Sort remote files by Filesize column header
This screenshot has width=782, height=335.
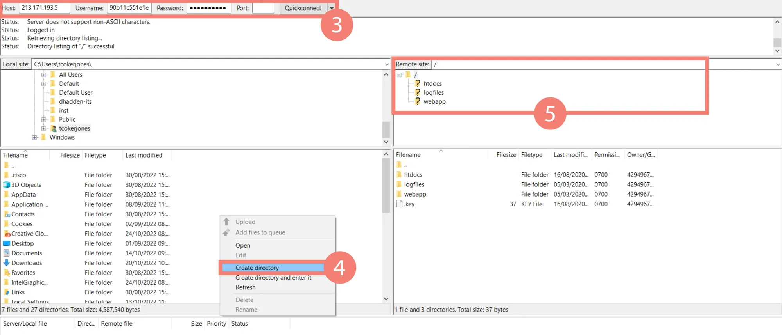click(x=503, y=155)
